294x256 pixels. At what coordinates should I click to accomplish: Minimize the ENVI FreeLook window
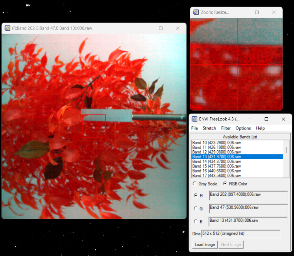[x=250, y=119]
